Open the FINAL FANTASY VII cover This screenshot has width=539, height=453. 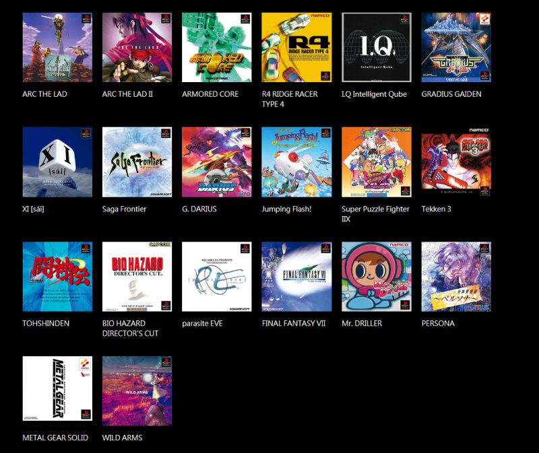pyautogui.click(x=296, y=277)
